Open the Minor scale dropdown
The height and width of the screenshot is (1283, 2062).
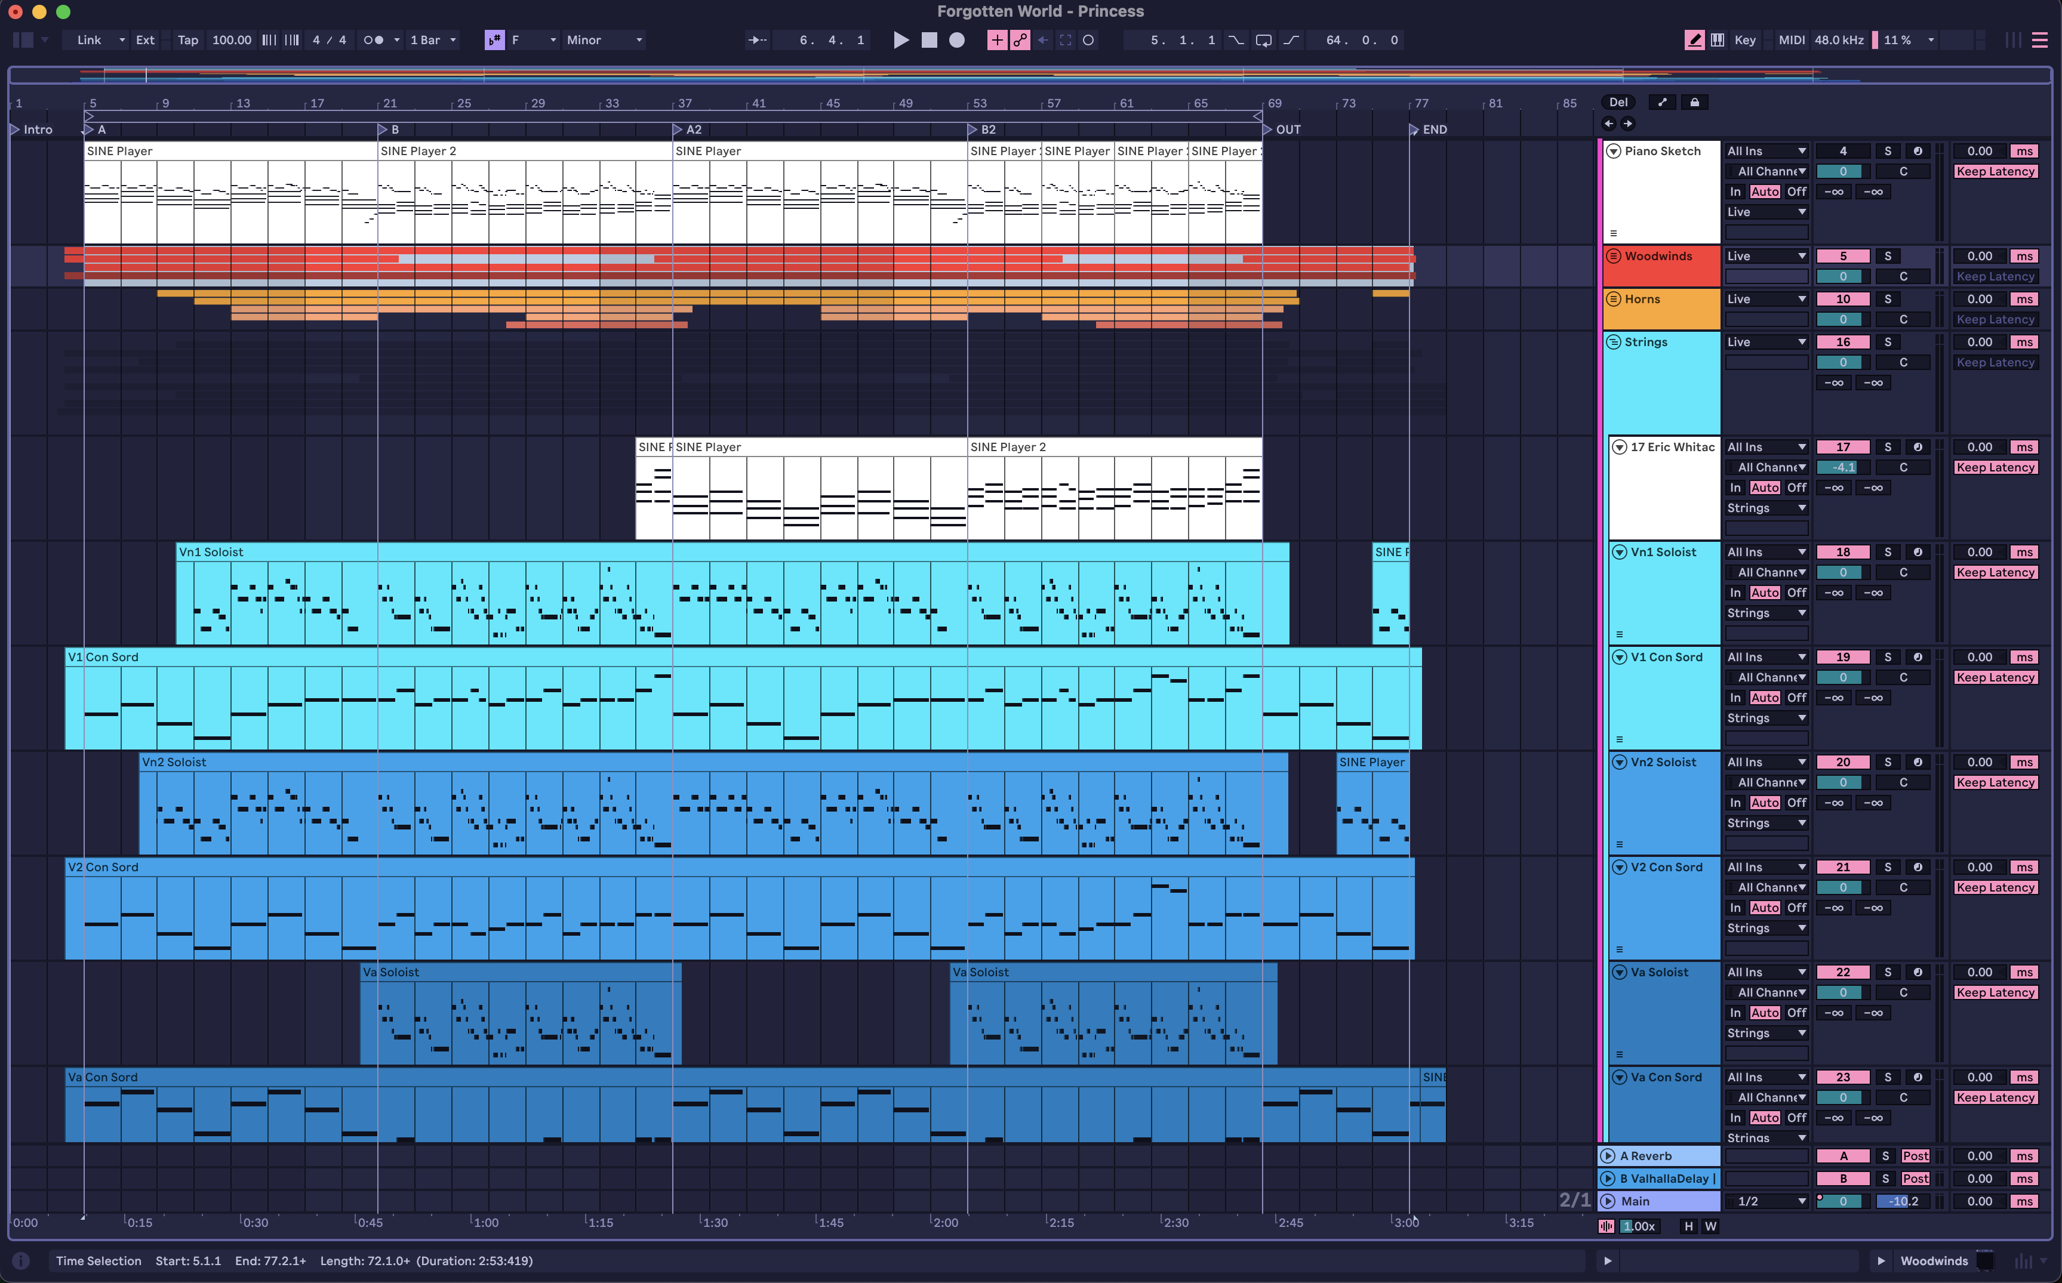tap(604, 40)
